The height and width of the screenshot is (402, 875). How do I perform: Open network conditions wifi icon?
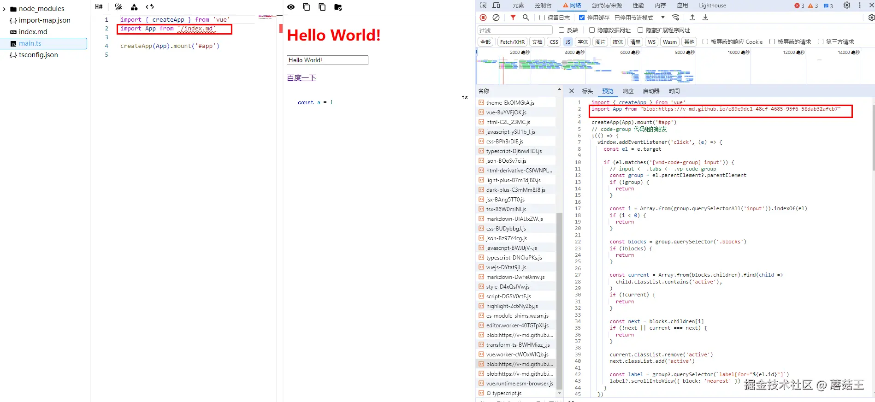[x=676, y=18]
